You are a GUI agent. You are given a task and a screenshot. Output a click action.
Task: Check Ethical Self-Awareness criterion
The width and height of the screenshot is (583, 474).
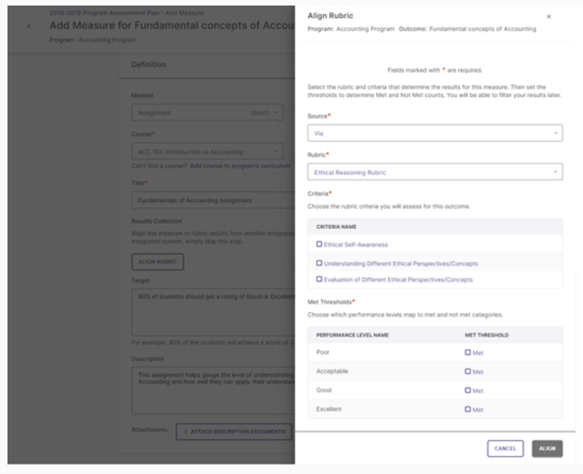pos(319,244)
